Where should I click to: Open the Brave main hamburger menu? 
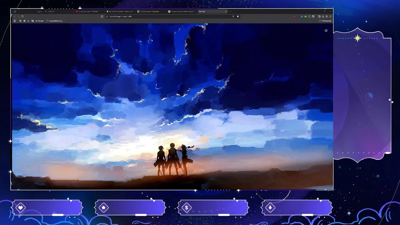330,17
